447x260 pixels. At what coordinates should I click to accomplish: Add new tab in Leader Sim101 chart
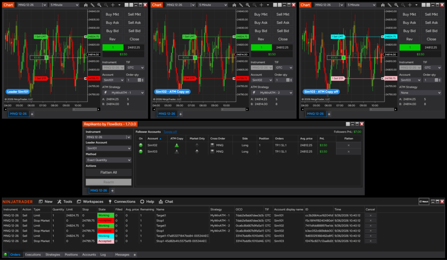tap(32, 114)
